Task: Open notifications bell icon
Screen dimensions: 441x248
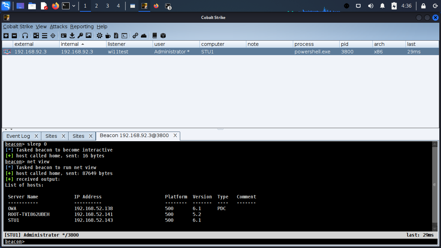Action: click(x=382, y=6)
